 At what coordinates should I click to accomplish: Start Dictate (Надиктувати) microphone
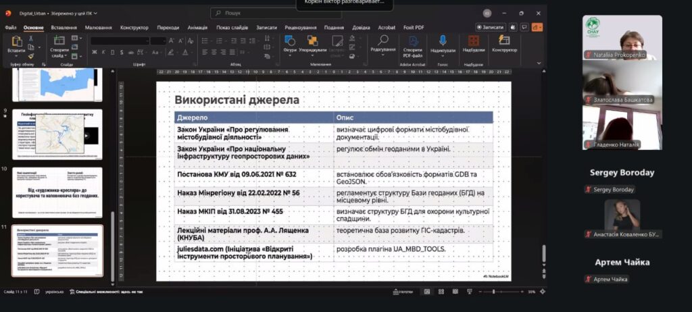pyautogui.click(x=443, y=43)
